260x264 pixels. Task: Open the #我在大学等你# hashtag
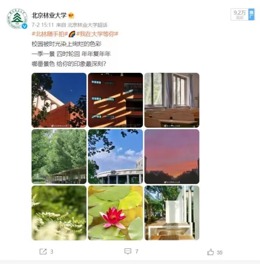(97, 34)
